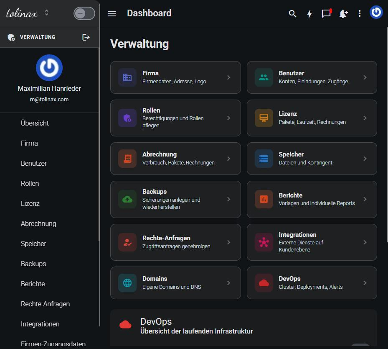Click the Integrationen hub icon
The width and height of the screenshot is (388, 349).
tap(264, 242)
